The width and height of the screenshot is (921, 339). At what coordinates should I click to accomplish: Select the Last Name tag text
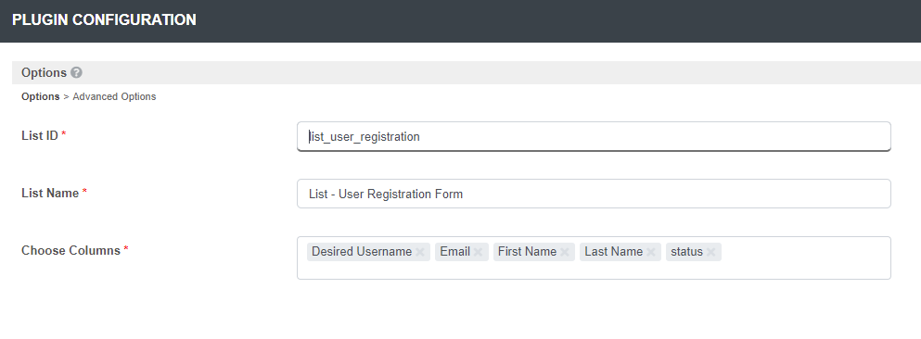pos(613,252)
